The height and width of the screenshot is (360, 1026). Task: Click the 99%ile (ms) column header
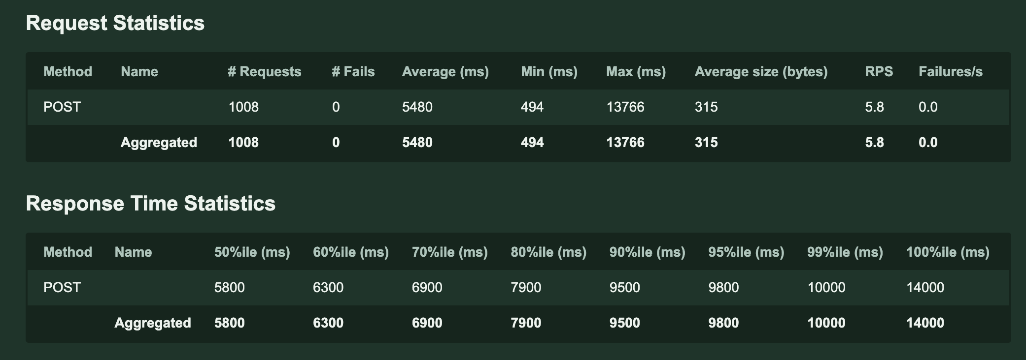pyautogui.click(x=845, y=252)
